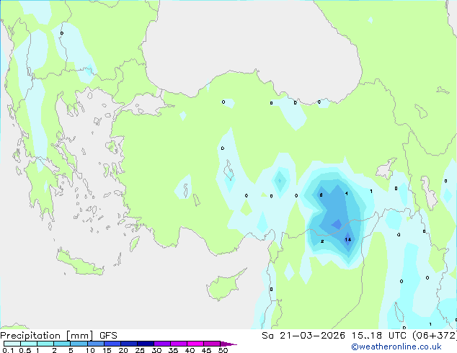Click the 'Precipitation [mm]' title text
457x353 pixels.
[x=47, y=336]
